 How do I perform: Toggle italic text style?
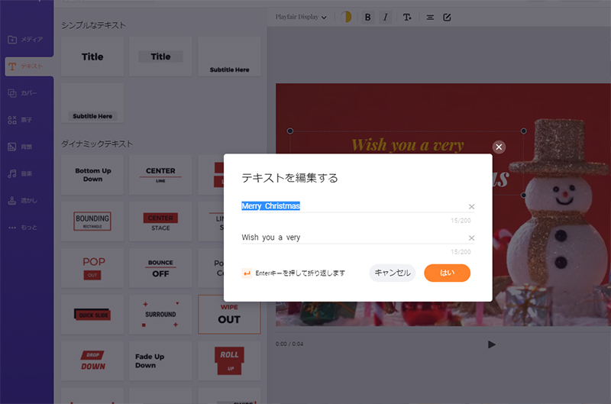[x=385, y=17]
